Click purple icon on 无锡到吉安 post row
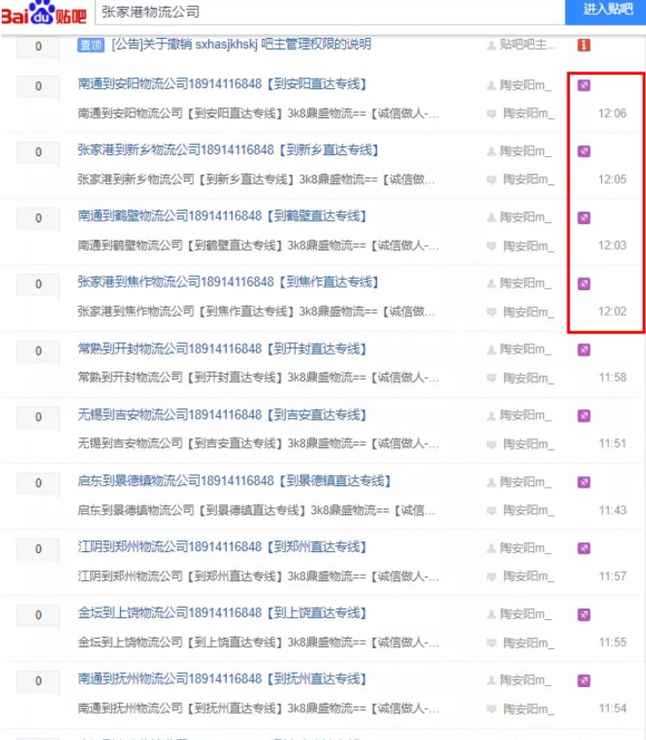 pyautogui.click(x=584, y=415)
